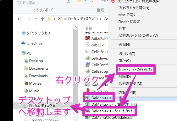Screen dimensions: 177x121
Task: Click the Movies folder icon
Action: (26, 83)
